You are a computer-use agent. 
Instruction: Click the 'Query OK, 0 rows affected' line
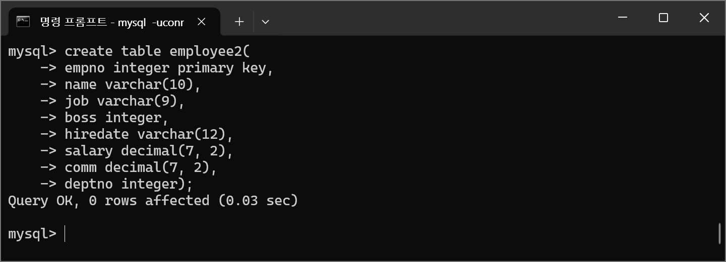(x=153, y=201)
